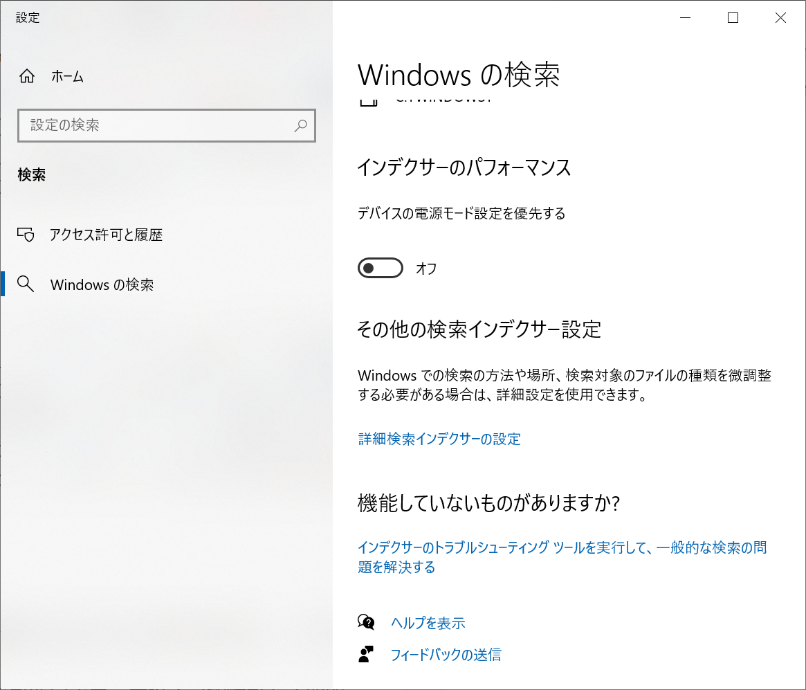
Task: Minimize the 設定 window
Action: (685, 17)
